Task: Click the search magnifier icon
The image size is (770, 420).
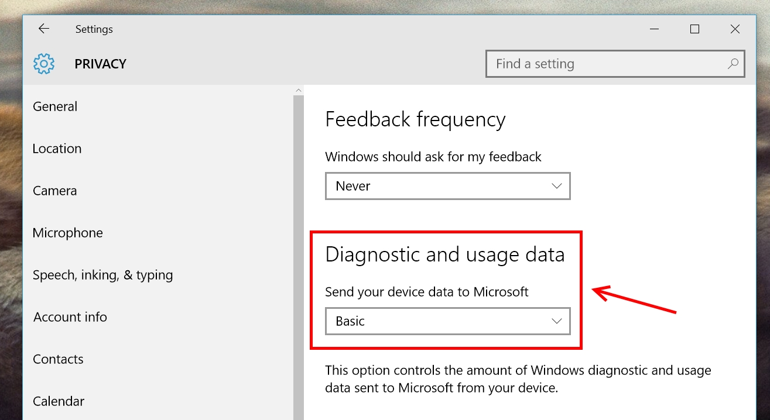Action: click(x=733, y=64)
